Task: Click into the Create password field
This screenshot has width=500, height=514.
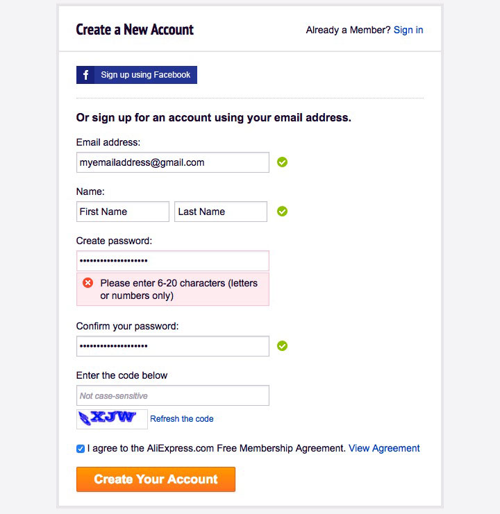Action: (x=172, y=261)
